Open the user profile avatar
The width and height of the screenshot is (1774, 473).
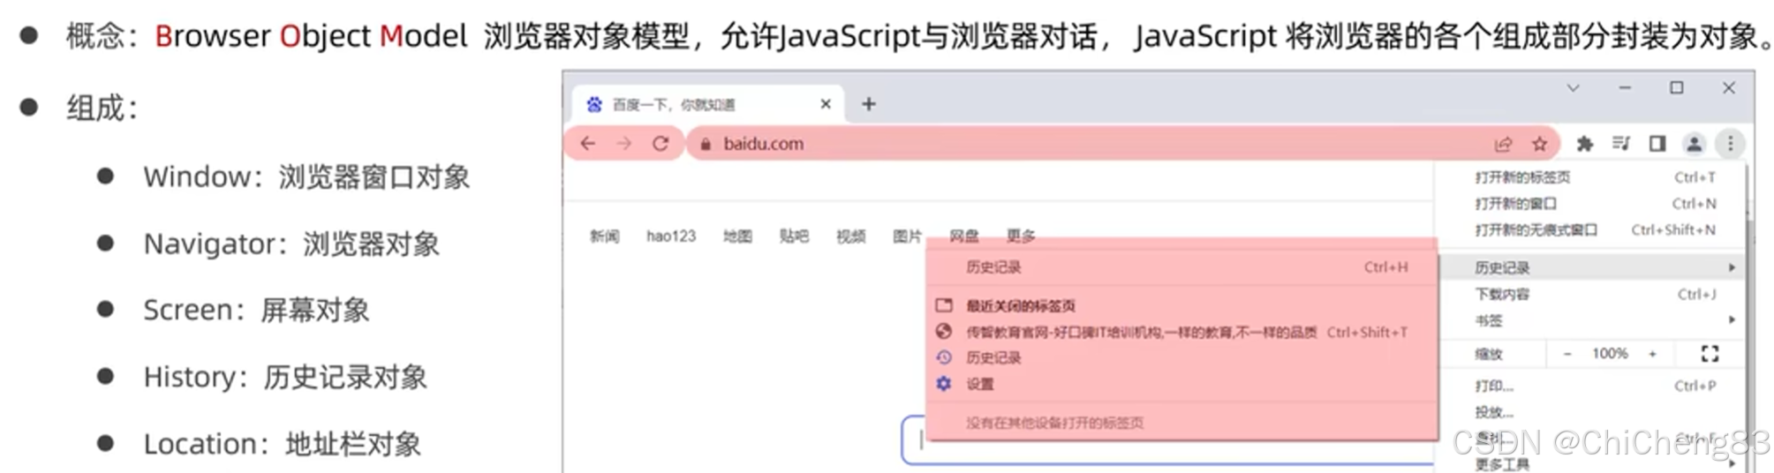pyautogui.click(x=1694, y=144)
